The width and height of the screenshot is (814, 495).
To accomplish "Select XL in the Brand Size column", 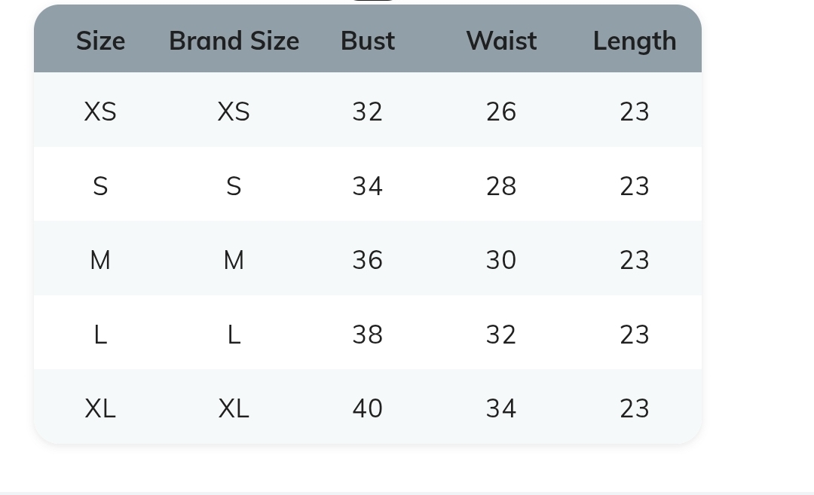I will pyautogui.click(x=234, y=408).
